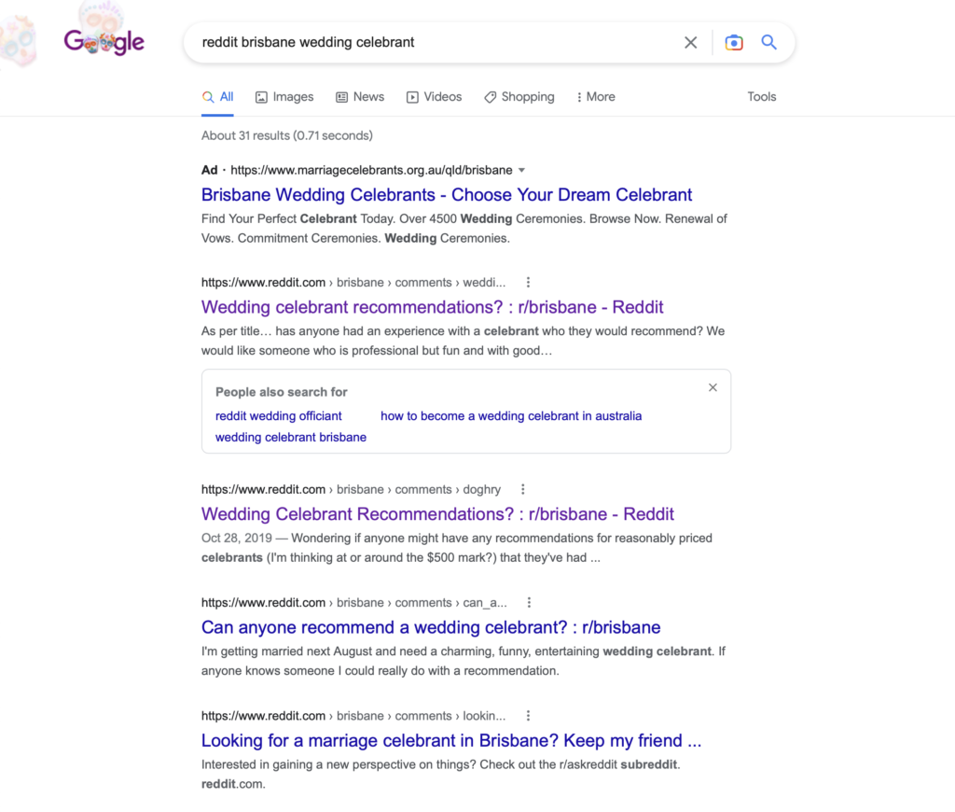Open search by image camera icon

click(734, 42)
